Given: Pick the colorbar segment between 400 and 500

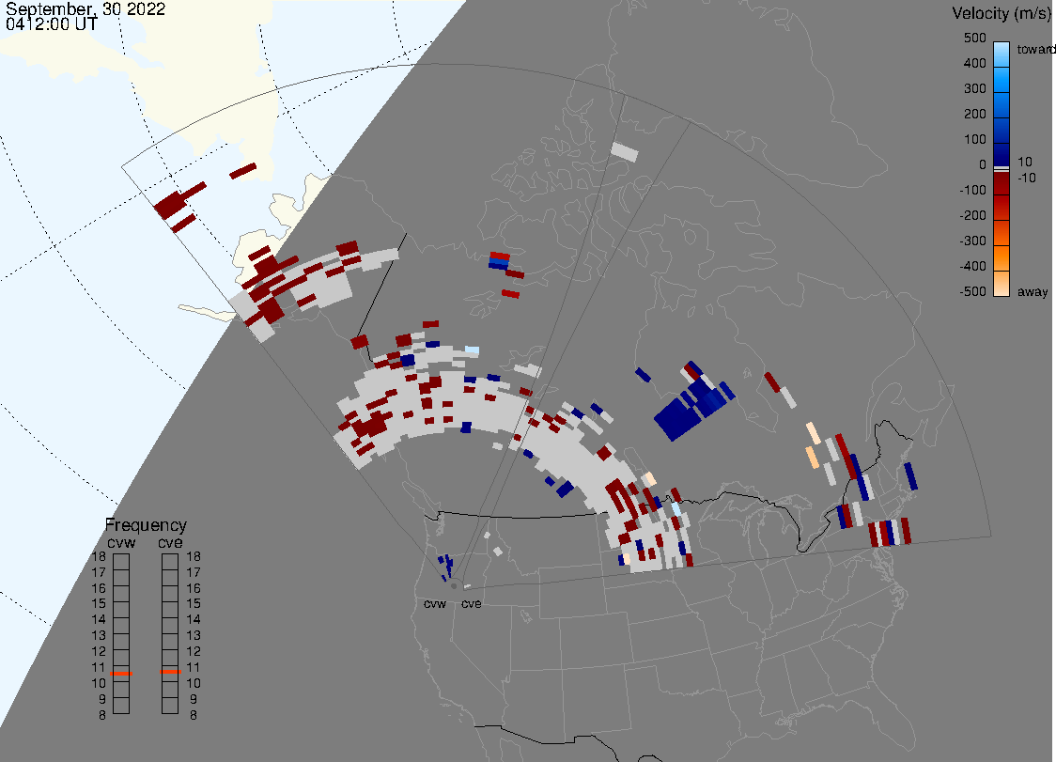Looking at the screenshot, I should coord(1002,54).
